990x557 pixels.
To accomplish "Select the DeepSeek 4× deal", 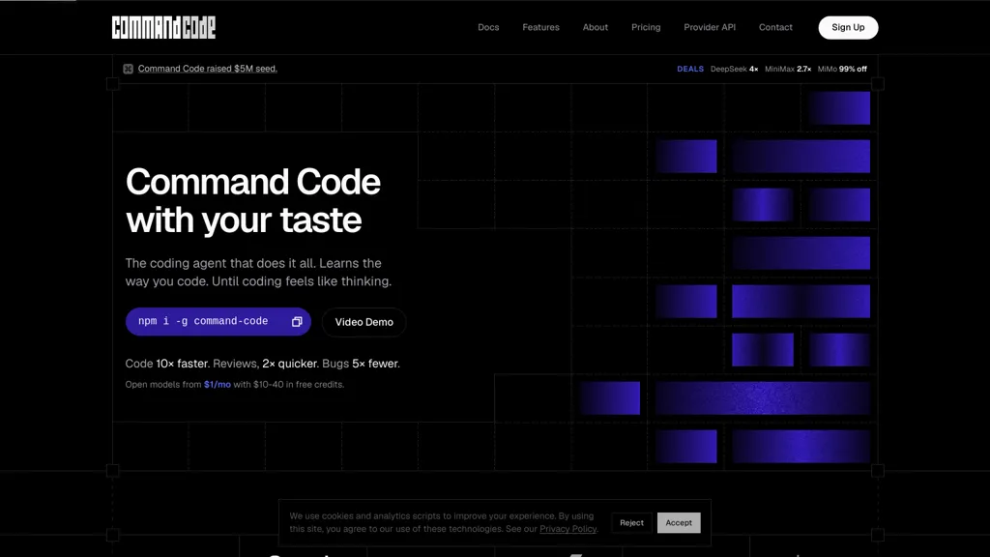I will click(735, 69).
